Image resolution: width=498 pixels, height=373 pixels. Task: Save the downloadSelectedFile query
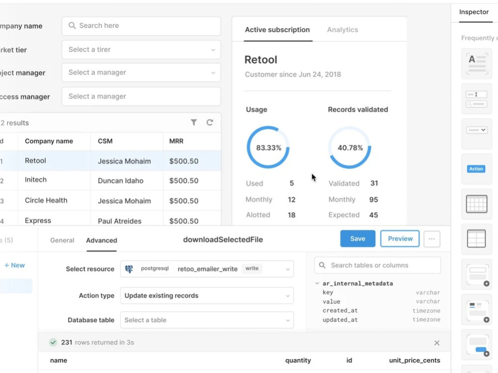358,239
